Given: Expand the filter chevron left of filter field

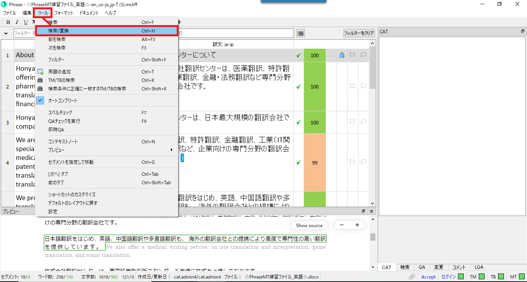Looking at the screenshot, I should (6, 34).
